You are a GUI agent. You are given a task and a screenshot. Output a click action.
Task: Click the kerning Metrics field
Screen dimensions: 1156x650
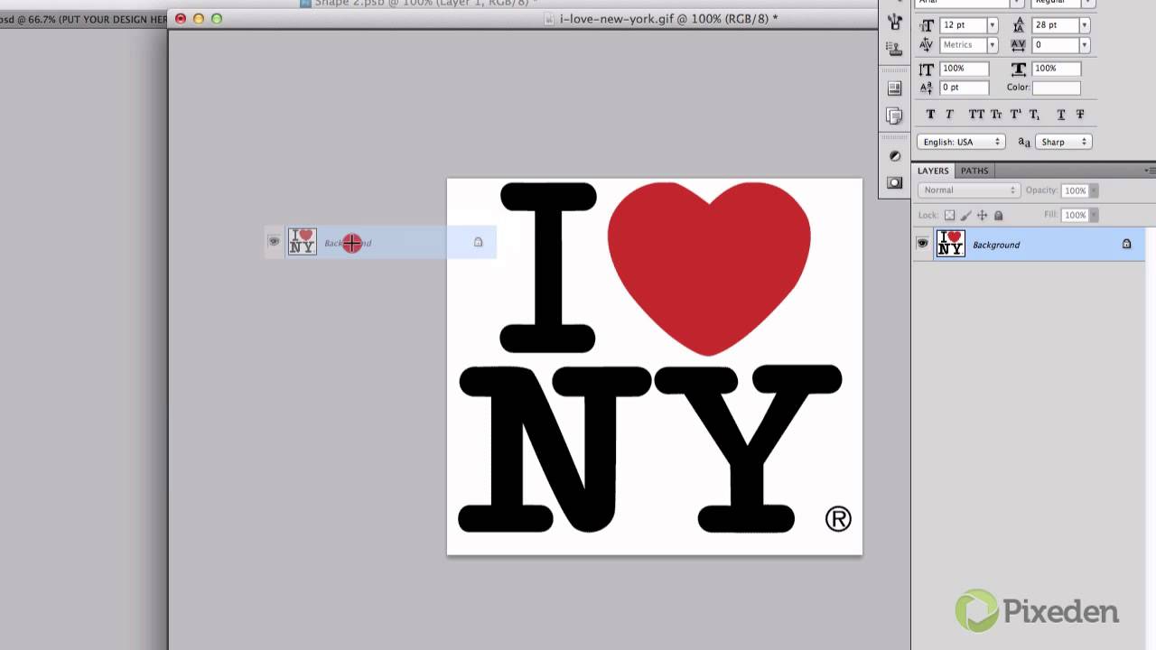[963, 45]
